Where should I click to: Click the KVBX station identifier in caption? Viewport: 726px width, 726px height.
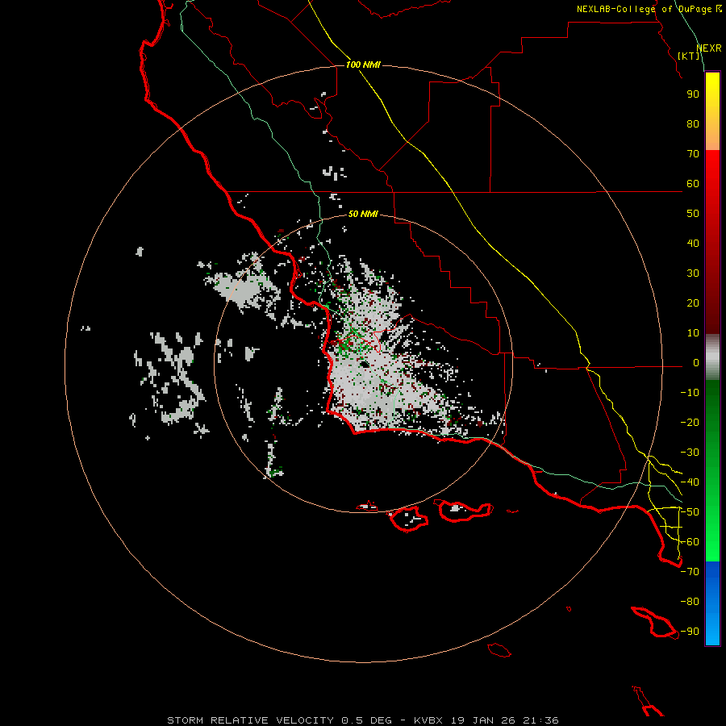coord(428,720)
